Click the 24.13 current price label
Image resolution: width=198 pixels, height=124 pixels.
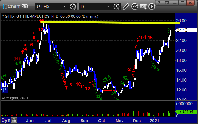click(186, 30)
